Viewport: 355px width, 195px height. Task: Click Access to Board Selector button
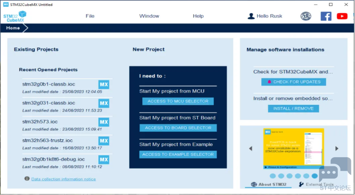pyautogui.click(x=178, y=128)
